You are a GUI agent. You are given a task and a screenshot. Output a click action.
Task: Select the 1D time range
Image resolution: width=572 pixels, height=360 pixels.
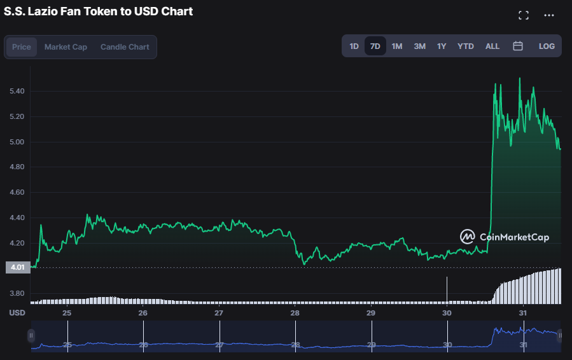click(354, 46)
